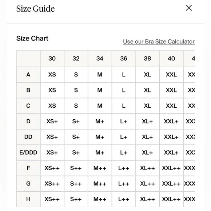Select the 36 band size column header
The height and width of the screenshot is (211, 211).
coord(124,59)
